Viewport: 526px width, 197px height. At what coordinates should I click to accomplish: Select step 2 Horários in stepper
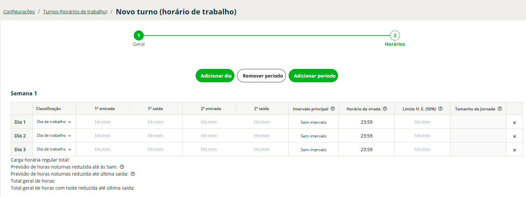tap(395, 35)
